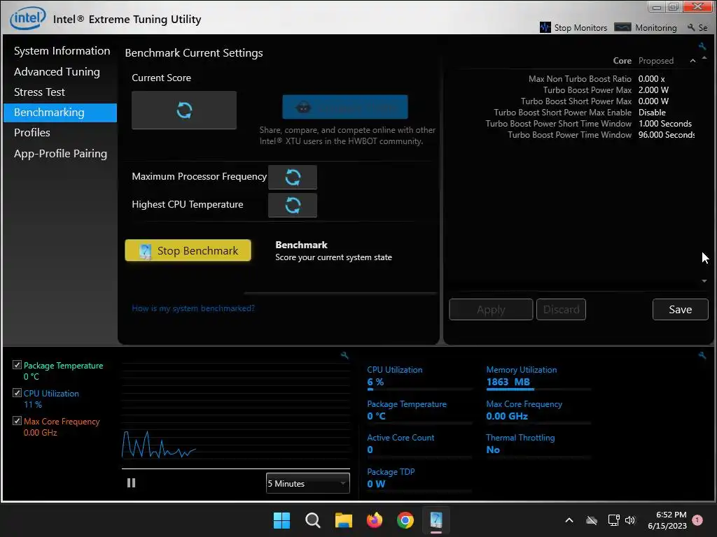
Task: Click Stop Monitors in top toolbar
Action: coord(573,27)
